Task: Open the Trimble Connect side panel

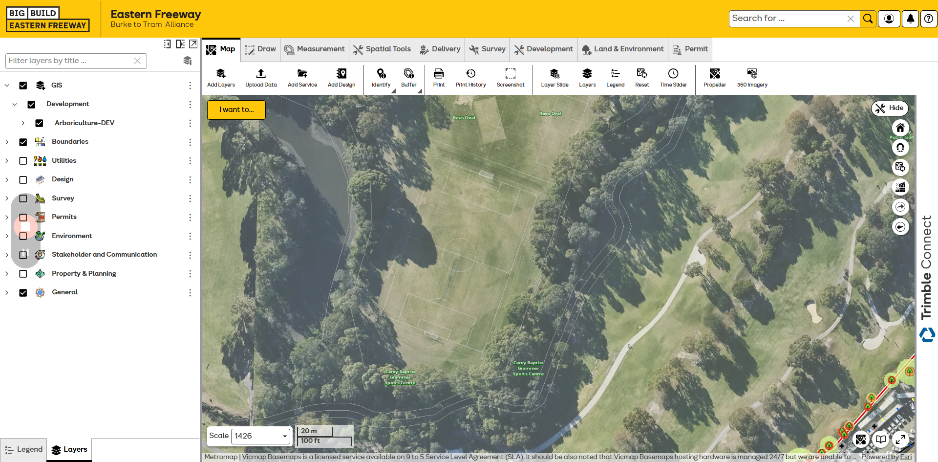Action: pyautogui.click(x=927, y=279)
